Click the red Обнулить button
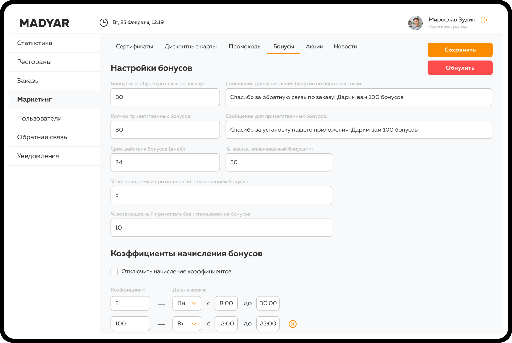This screenshot has height=343, width=512. tap(460, 68)
